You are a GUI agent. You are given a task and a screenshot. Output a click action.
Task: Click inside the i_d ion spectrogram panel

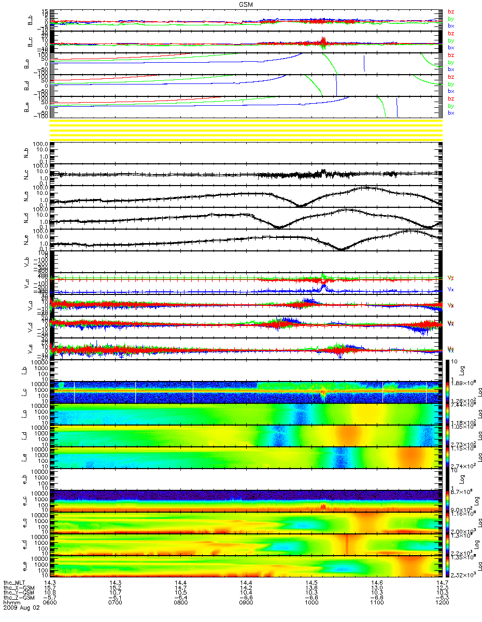(247, 435)
